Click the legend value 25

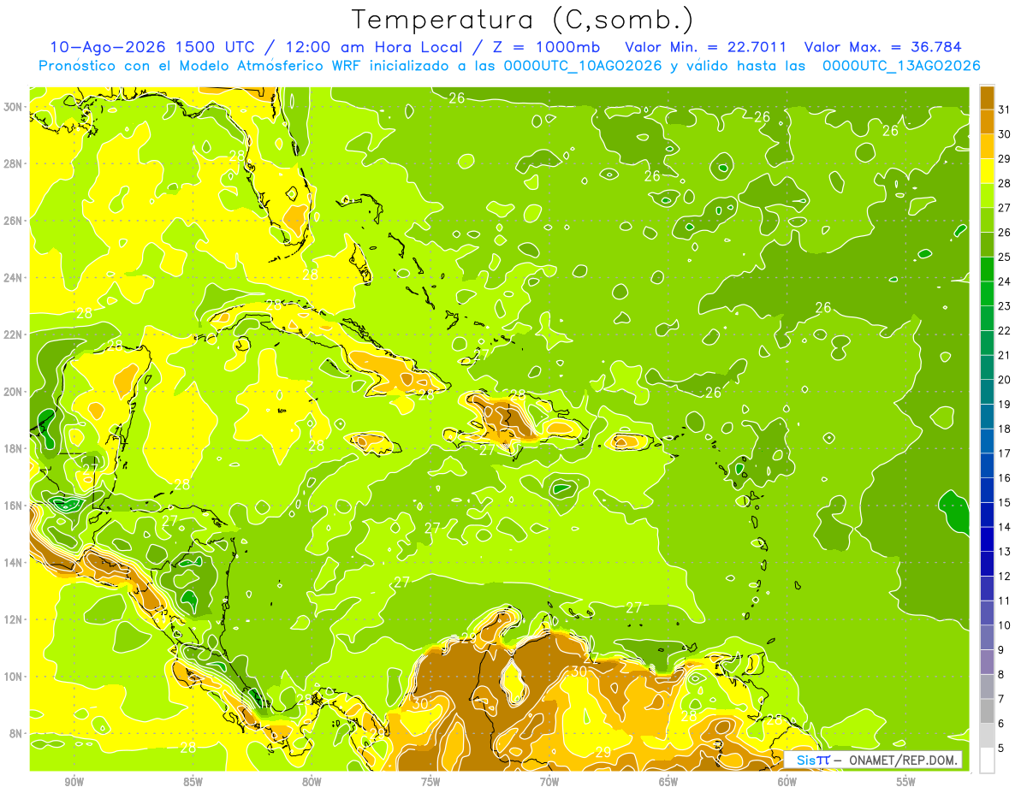point(1005,257)
